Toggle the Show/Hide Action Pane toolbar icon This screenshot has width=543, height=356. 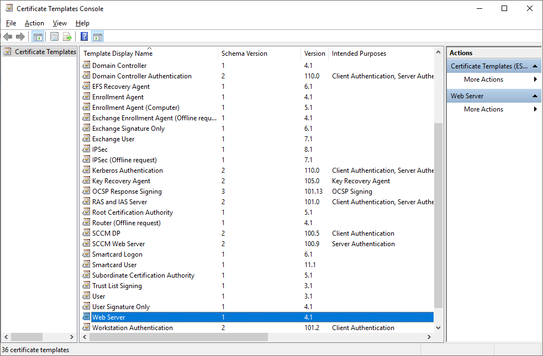pos(98,36)
